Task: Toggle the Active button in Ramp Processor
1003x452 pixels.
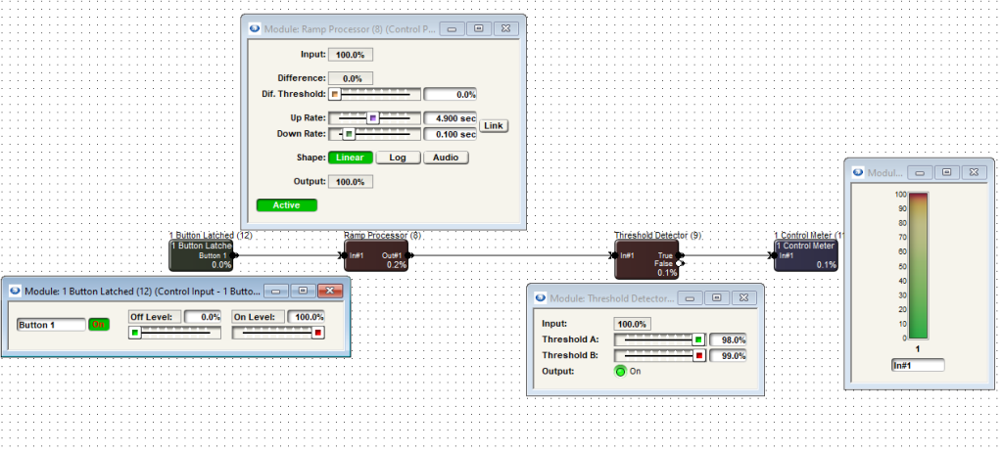Action: pyautogui.click(x=287, y=205)
